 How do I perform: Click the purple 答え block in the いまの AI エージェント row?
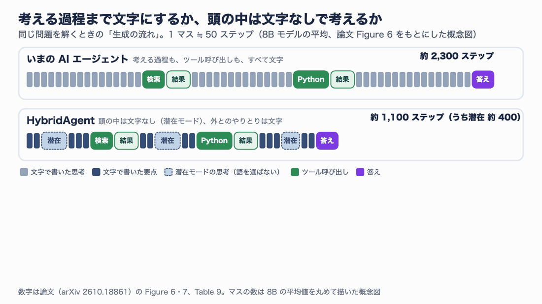click(x=483, y=79)
